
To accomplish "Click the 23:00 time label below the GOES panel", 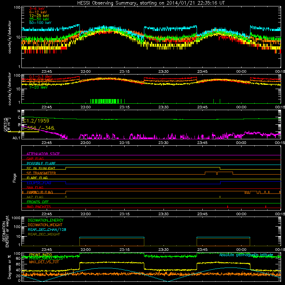I will coord(85,143).
